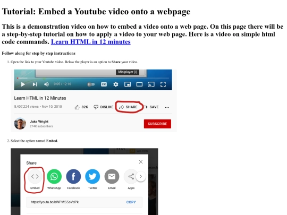Open the three-dot more options menu
This screenshot has width=287, height=215.
167,107
